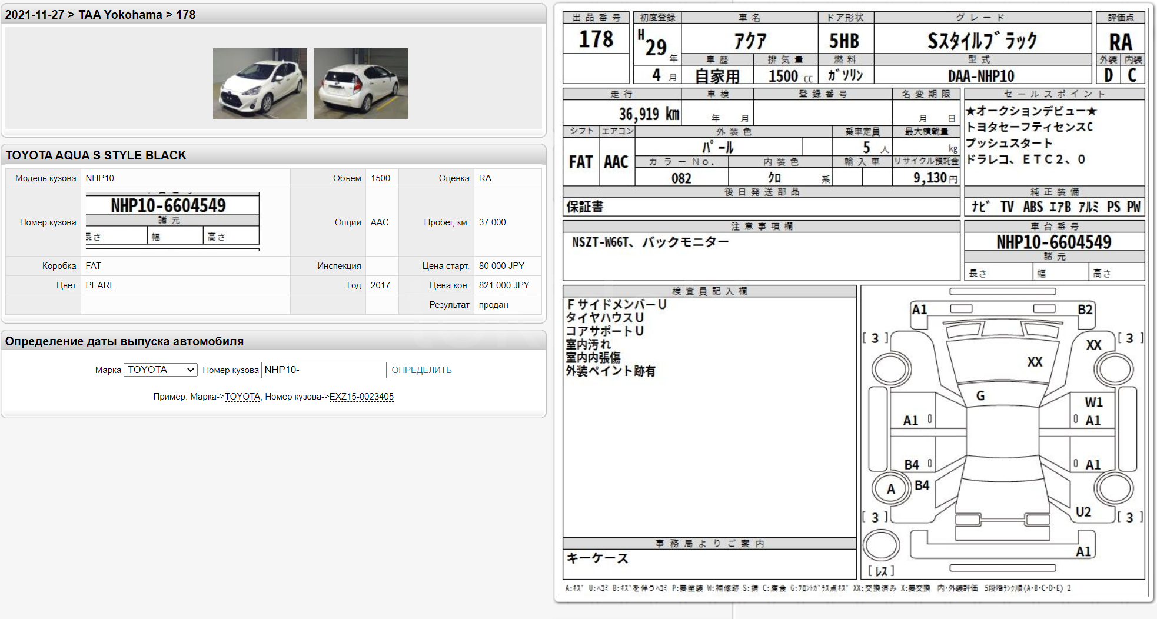The height and width of the screenshot is (619, 1157).
Task: Click the example TOYOTA link
Action: [x=242, y=397]
